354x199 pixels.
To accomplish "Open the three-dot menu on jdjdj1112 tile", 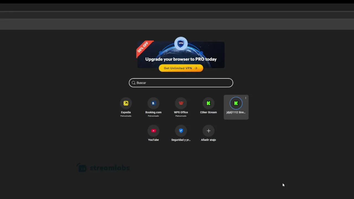I will coord(246,98).
